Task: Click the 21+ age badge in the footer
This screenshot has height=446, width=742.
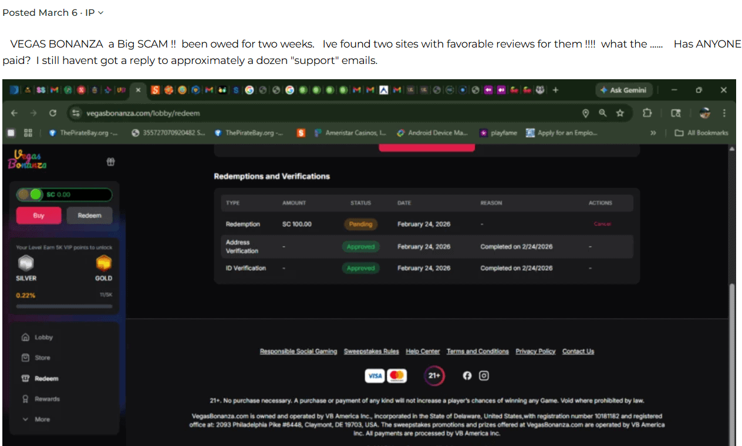Action: 434,375
